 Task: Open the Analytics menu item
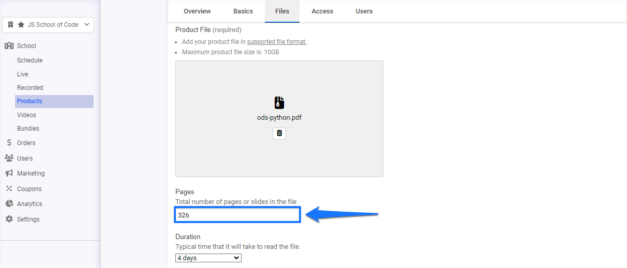pyautogui.click(x=29, y=203)
